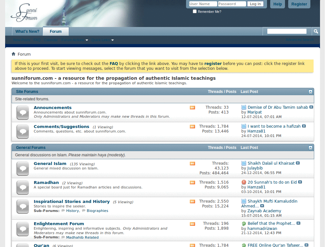Go to last post of Shaykh Mufti Kamaluddin Ahmed
The width and height of the screenshot is (329, 247).
262,206
